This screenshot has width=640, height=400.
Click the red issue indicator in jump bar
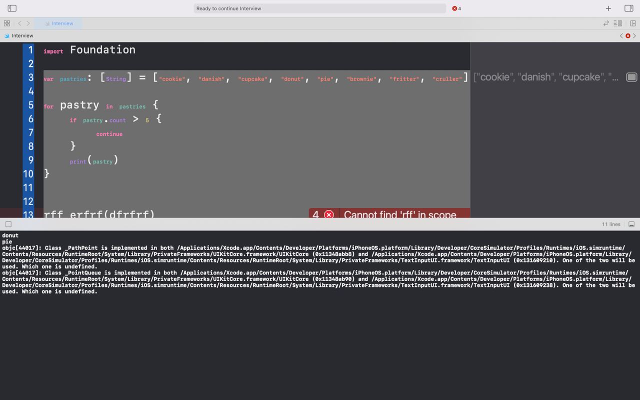coord(628,35)
